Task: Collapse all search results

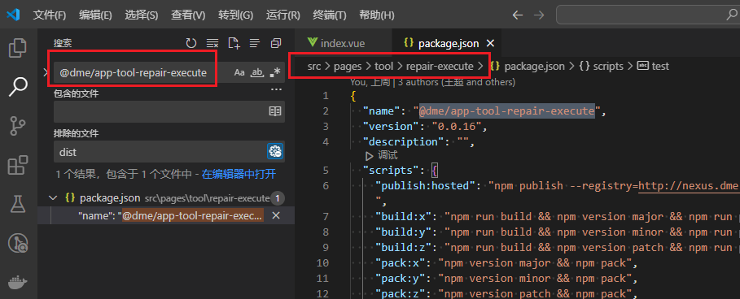Action: click(276, 44)
